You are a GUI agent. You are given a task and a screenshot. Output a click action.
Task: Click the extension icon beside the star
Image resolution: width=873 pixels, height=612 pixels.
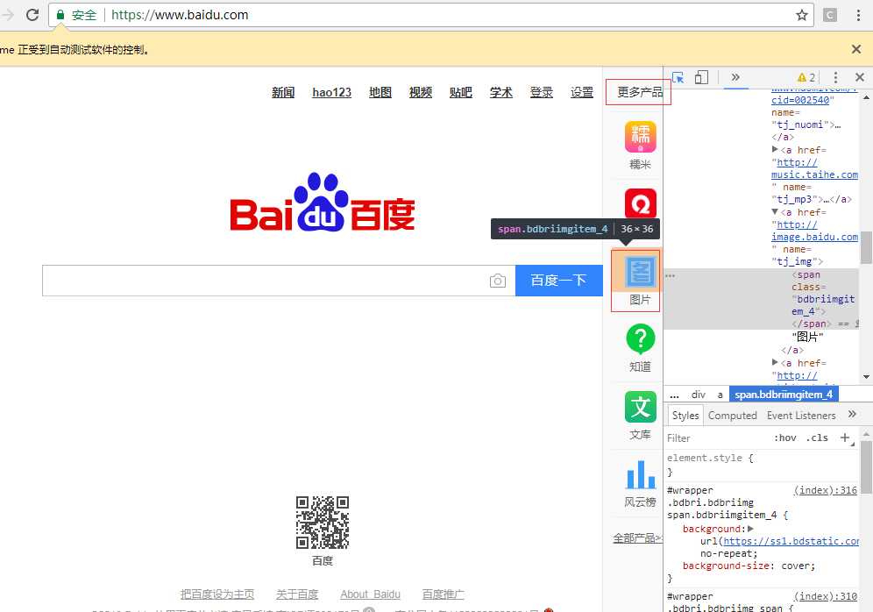click(x=830, y=15)
